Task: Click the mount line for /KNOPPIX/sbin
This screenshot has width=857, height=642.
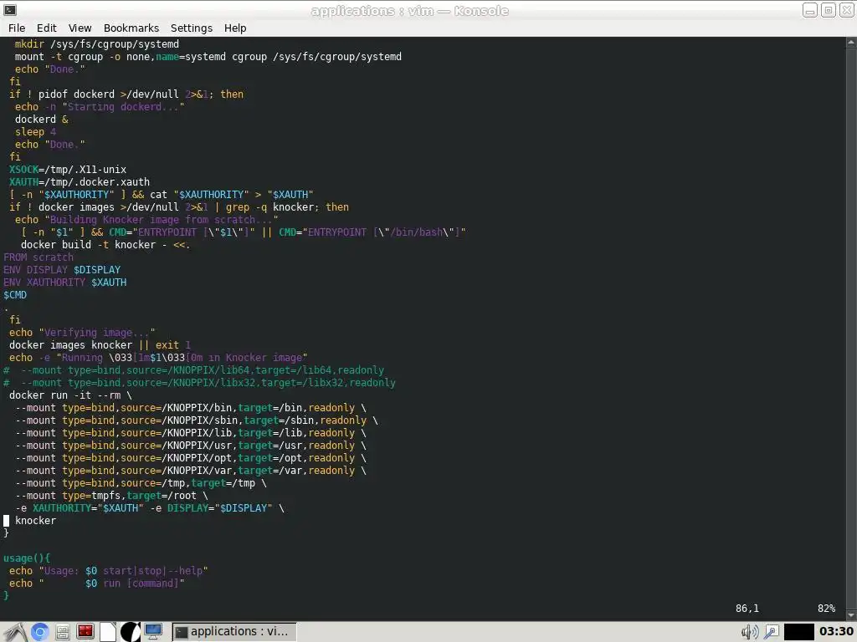Action: (x=196, y=420)
